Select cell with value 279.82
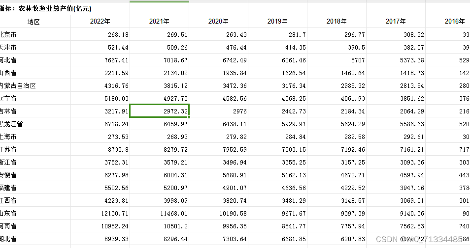Screen dimensions: 470x248 click(218, 137)
